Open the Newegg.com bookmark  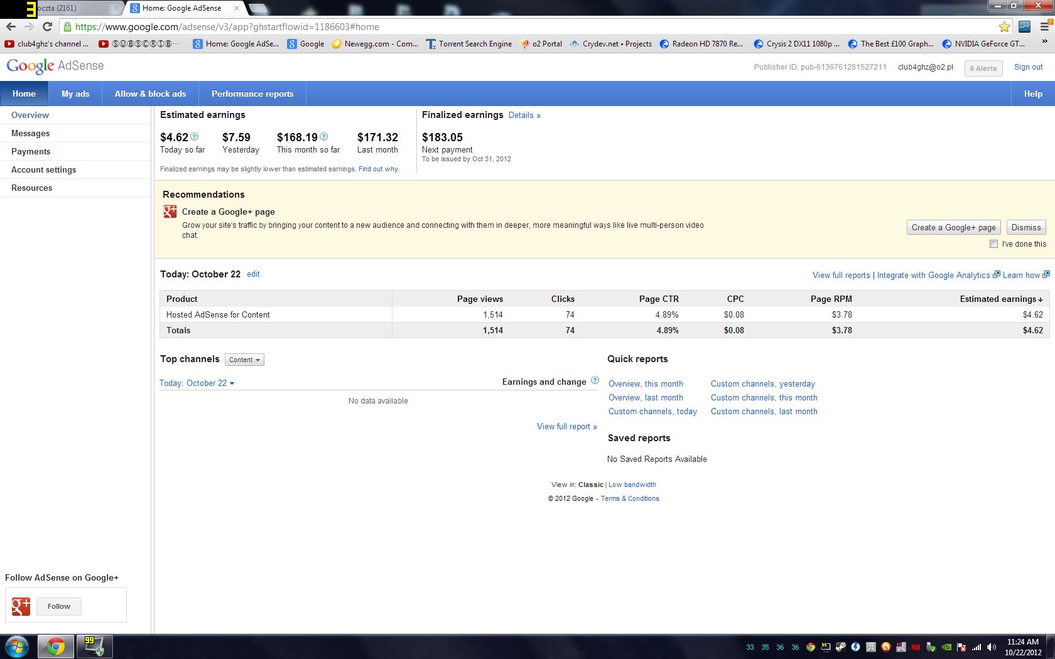click(x=374, y=44)
